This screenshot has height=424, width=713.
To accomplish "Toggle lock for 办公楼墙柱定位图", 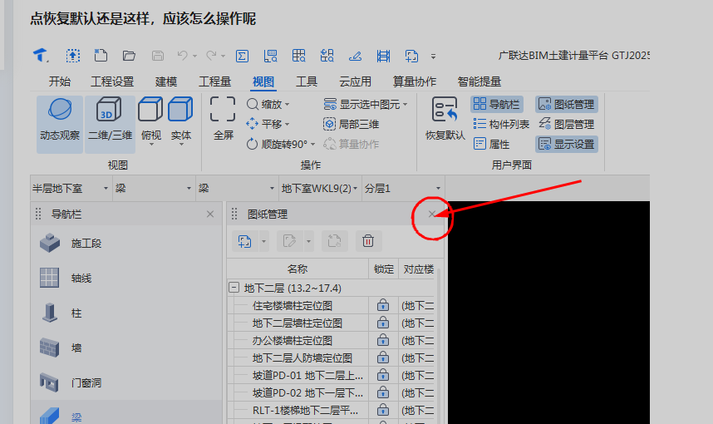I will 383,340.
